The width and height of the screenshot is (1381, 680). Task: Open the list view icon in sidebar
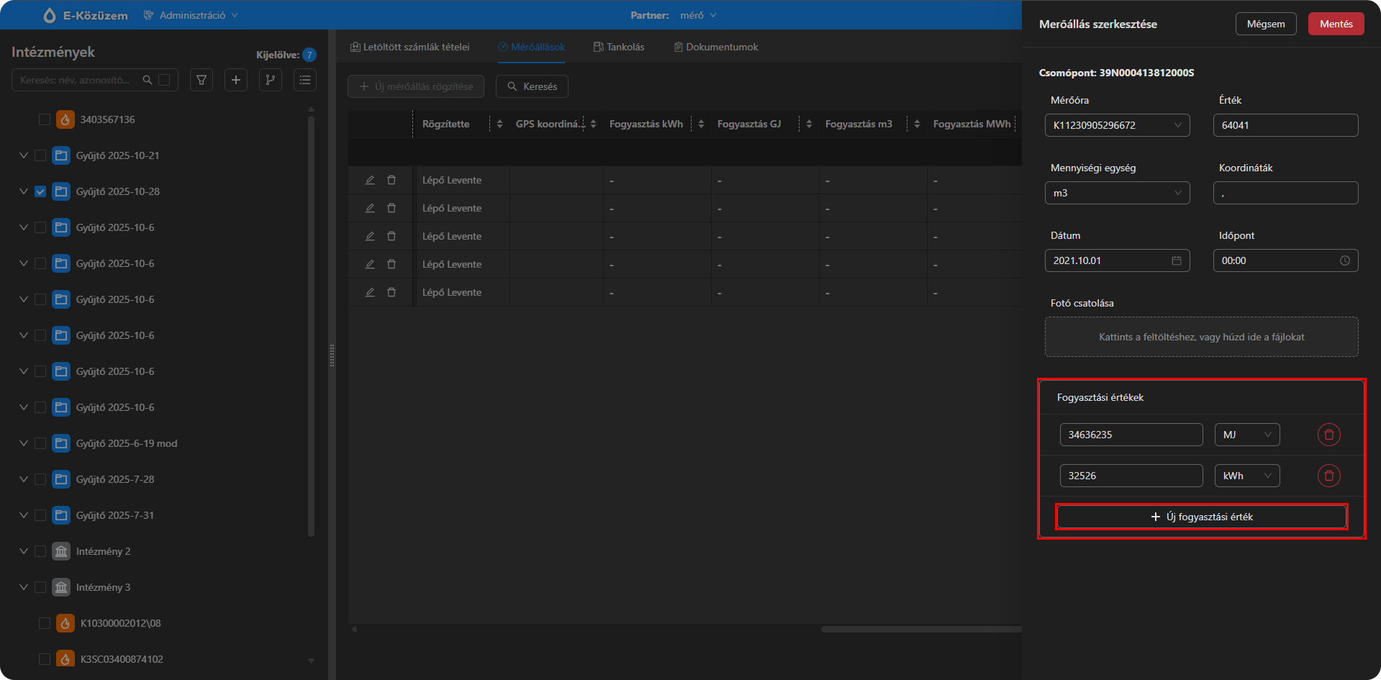coord(305,80)
